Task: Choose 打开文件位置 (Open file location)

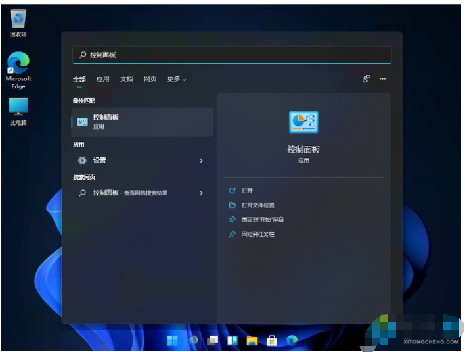Action: pyautogui.click(x=257, y=205)
